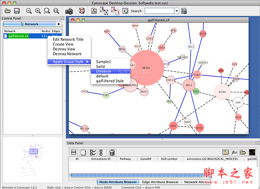Open help via lifebuoy icon
The height and width of the screenshot is (189, 260).
(x=82, y=11)
